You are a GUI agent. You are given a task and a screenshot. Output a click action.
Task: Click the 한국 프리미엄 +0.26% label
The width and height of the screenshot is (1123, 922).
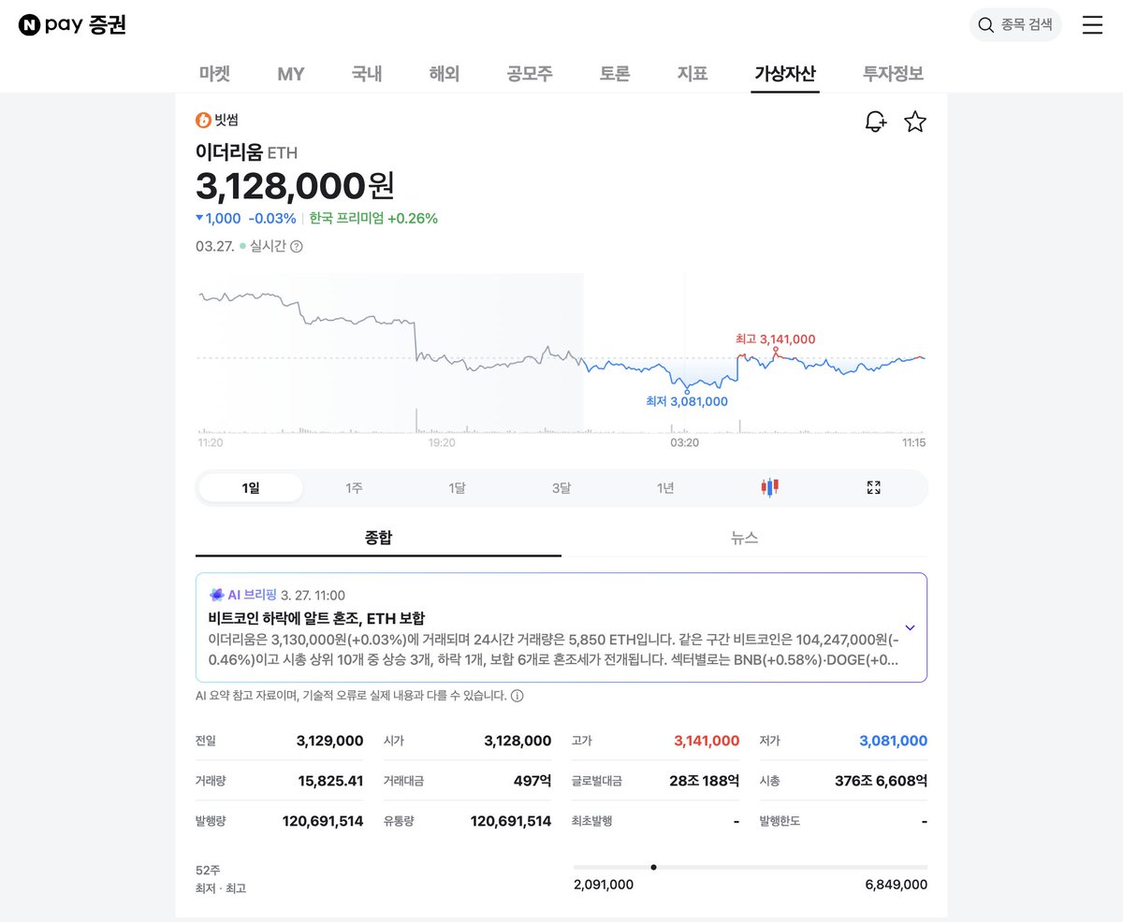(373, 218)
